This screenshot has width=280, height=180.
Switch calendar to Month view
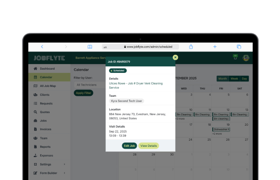pyautogui.click(x=223, y=79)
